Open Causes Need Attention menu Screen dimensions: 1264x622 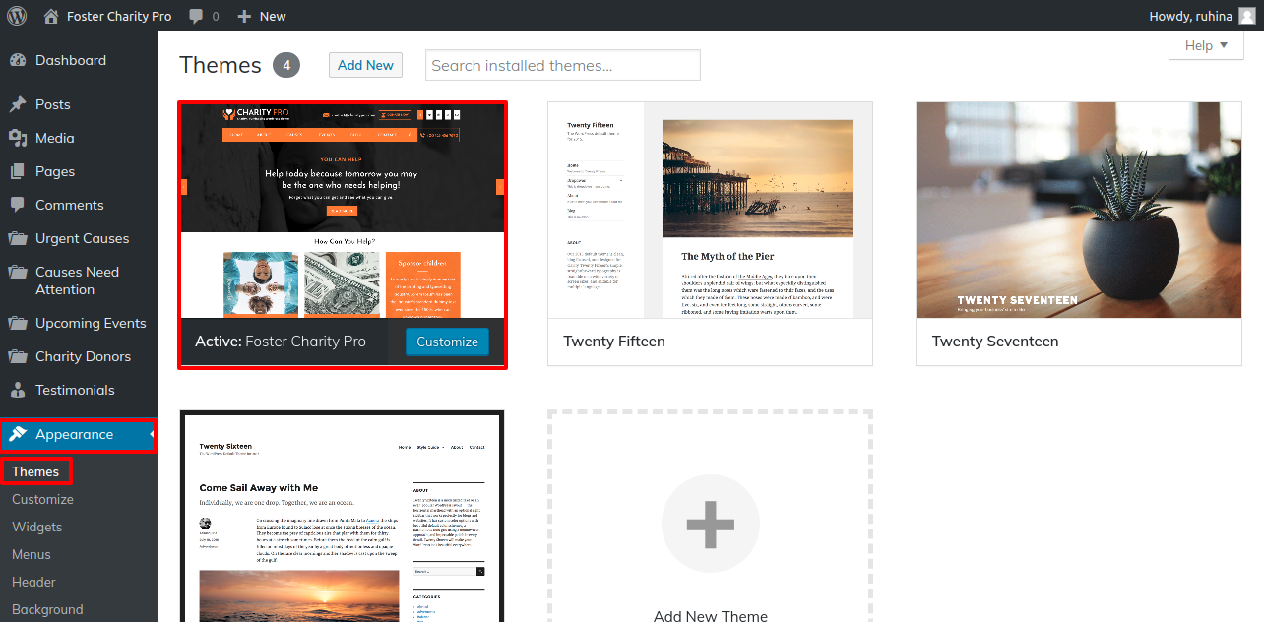(79, 280)
